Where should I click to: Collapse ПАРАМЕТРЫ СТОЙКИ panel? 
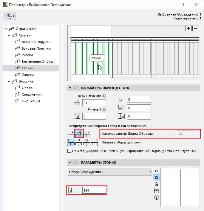[70, 163]
